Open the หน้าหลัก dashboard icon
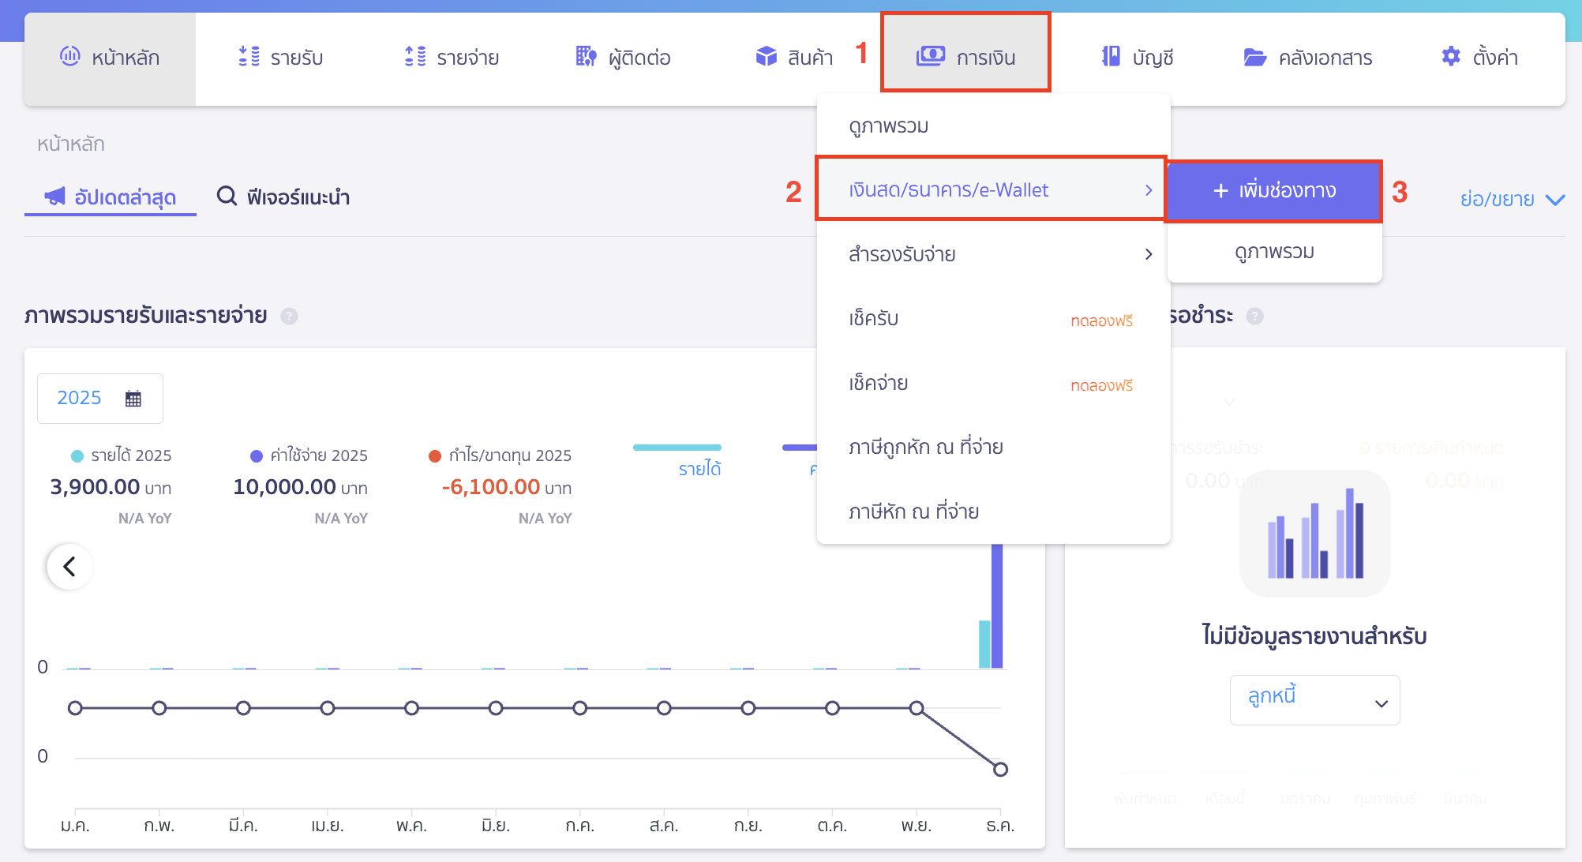1582x862 pixels. pos(72,56)
